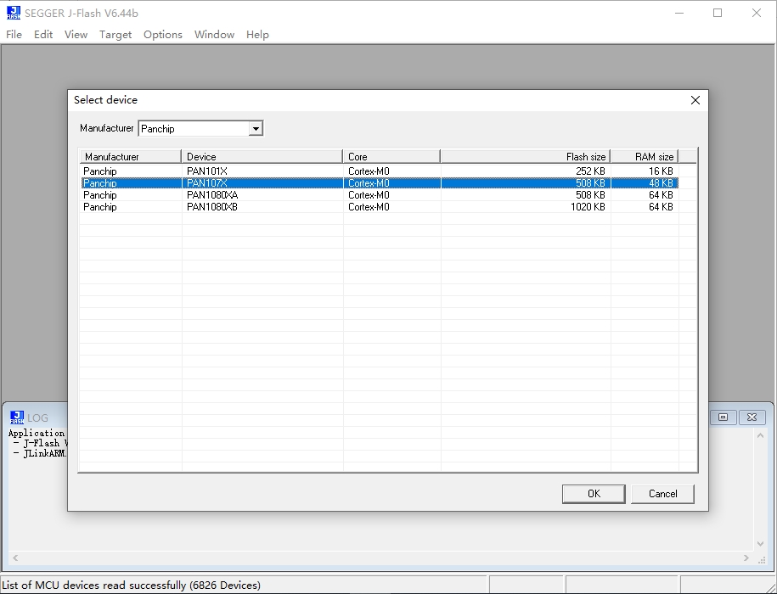Click LOG window scroll left arrow
The width and height of the screenshot is (777, 594).
coord(15,558)
